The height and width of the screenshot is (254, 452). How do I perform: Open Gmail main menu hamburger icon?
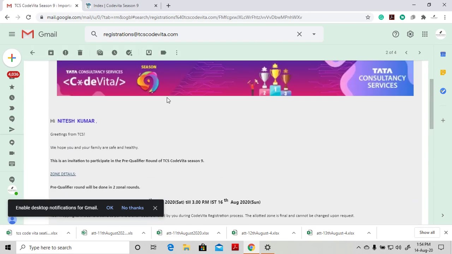click(x=12, y=34)
